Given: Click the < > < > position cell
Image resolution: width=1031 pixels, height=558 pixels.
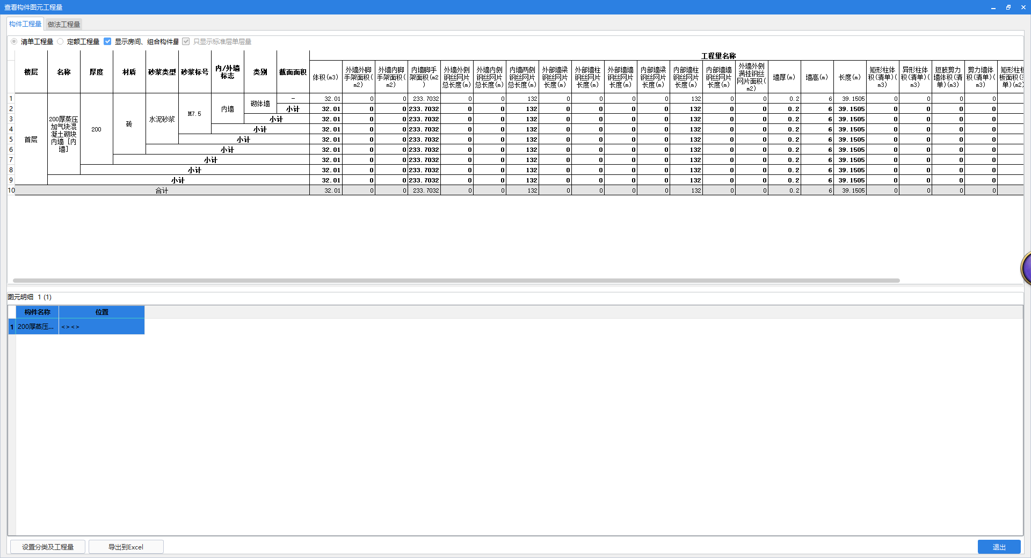Looking at the screenshot, I should coord(102,326).
